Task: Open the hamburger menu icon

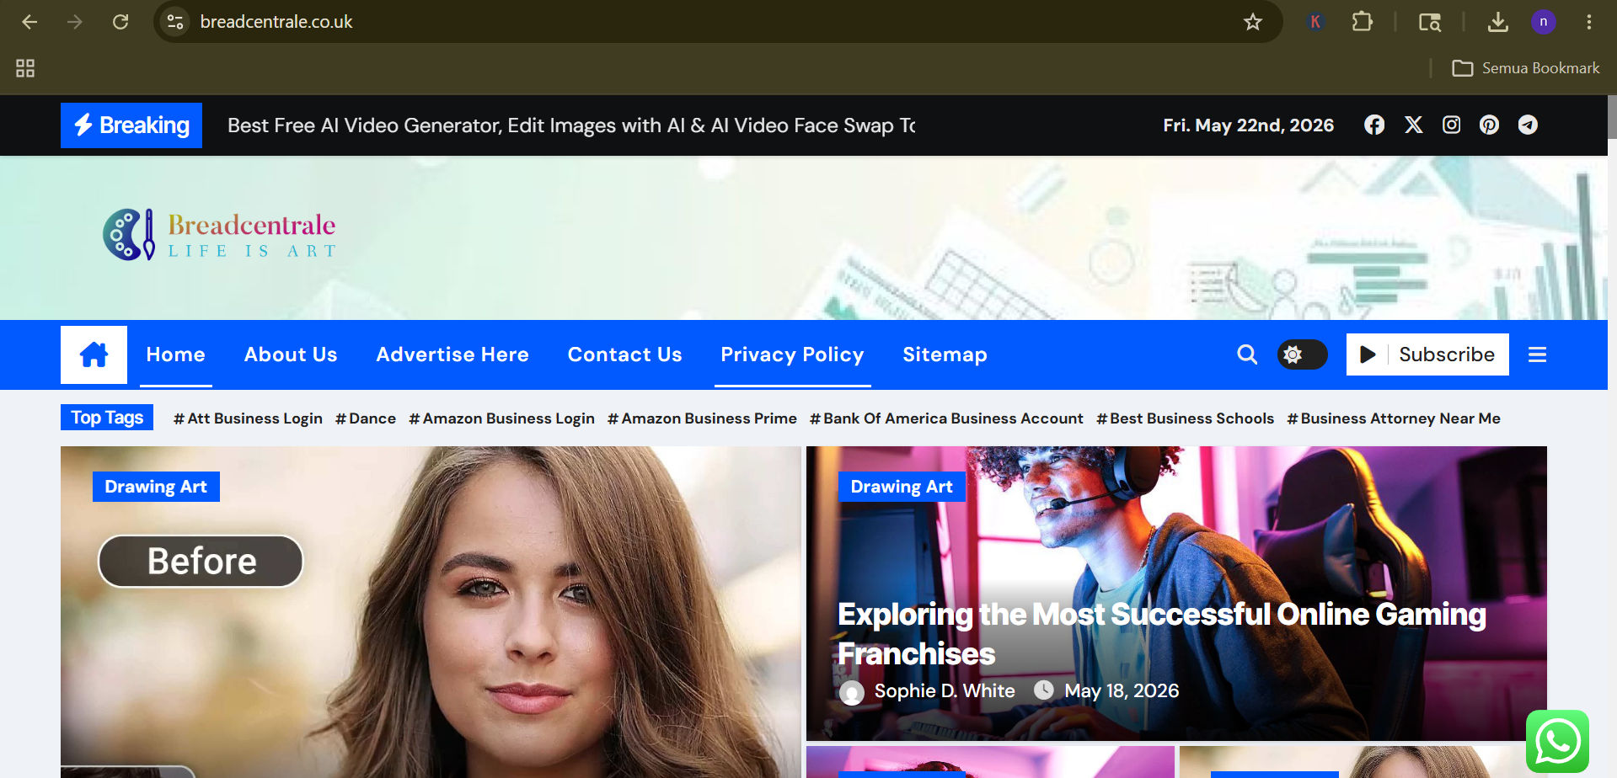Action: point(1537,354)
